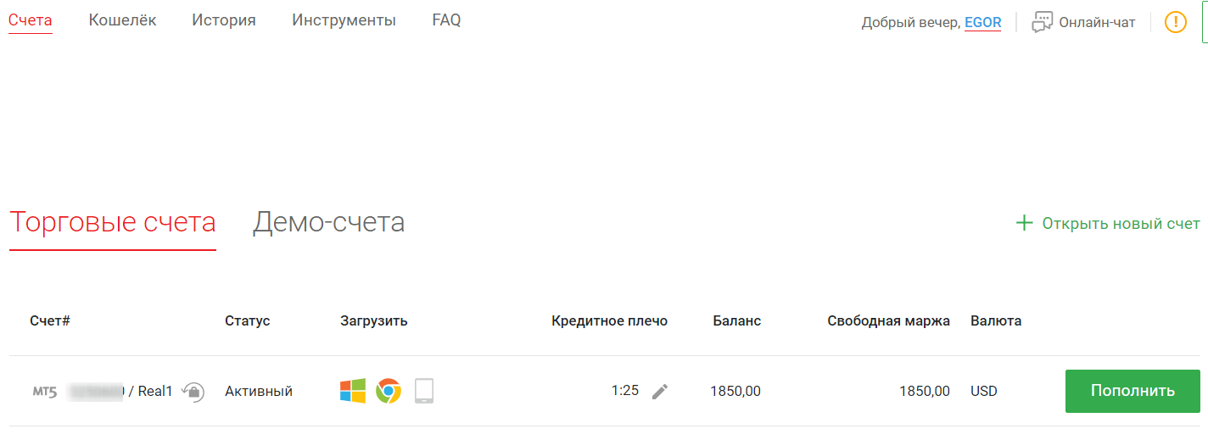The image size is (1208, 440).
Task: Click the orange exclamation warning icon
Action: (1176, 22)
